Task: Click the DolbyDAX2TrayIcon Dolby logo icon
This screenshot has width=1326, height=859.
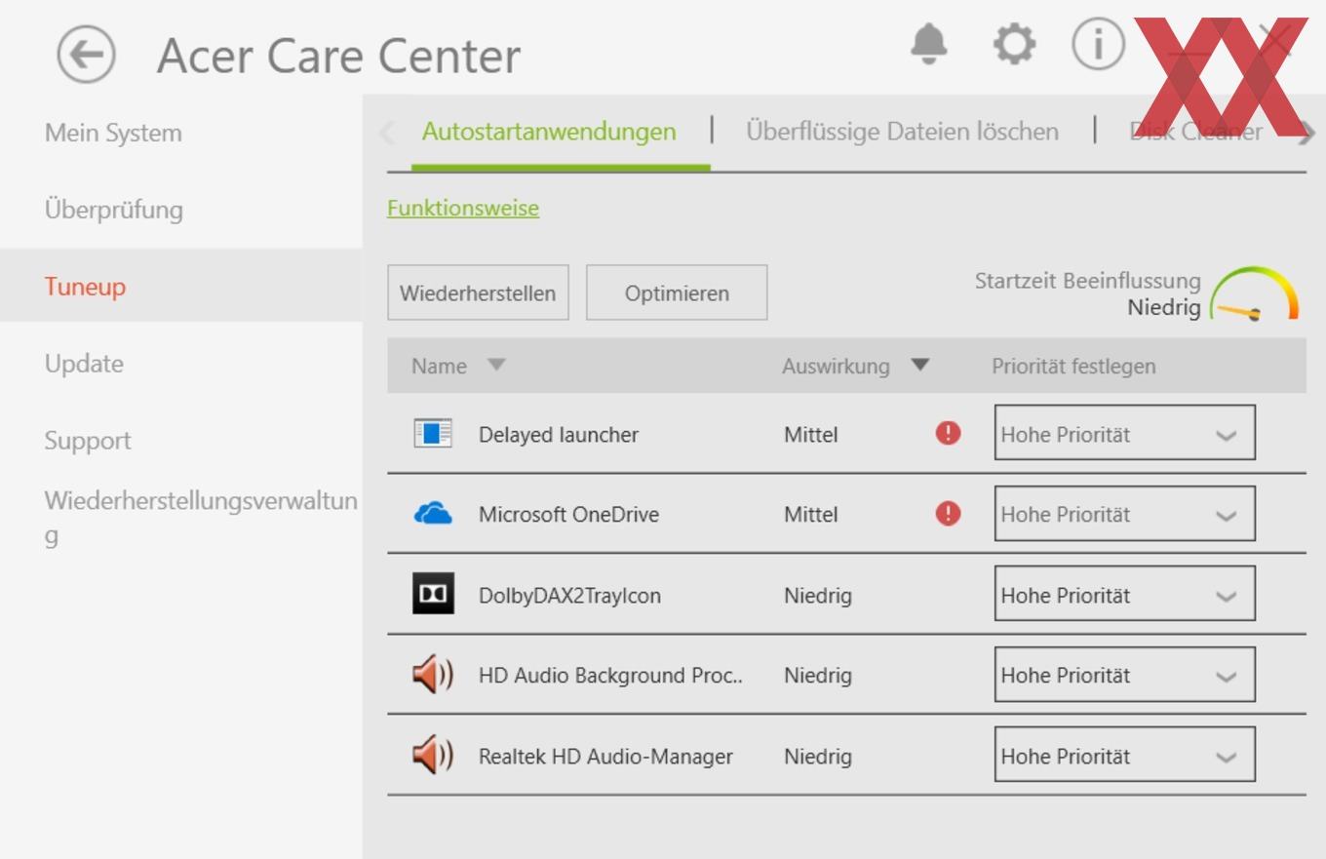Action: click(433, 594)
